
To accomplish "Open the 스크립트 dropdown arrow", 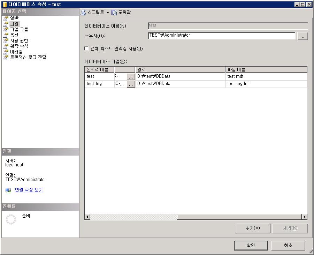I will pos(108,13).
